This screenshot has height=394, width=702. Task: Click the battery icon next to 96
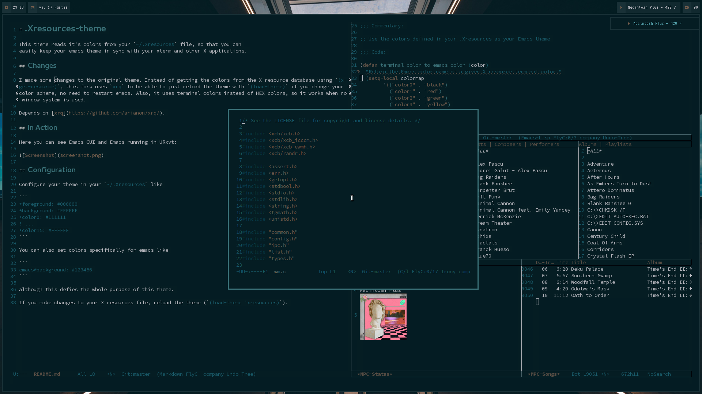[x=687, y=7]
